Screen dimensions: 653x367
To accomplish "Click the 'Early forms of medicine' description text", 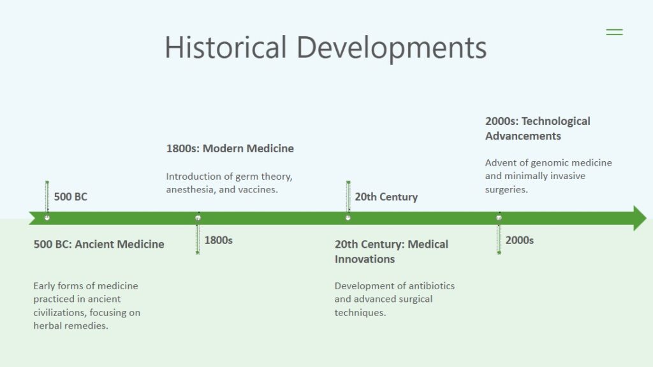I will [87, 306].
